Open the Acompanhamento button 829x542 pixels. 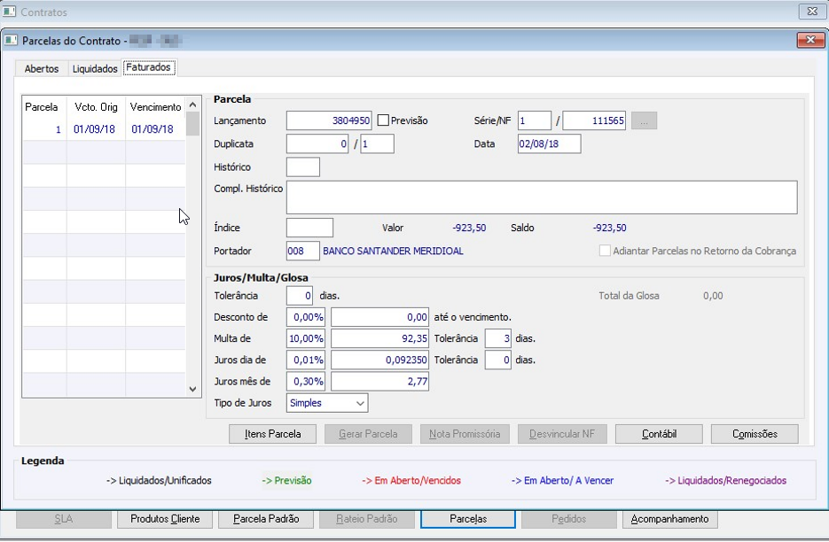(669, 519)
